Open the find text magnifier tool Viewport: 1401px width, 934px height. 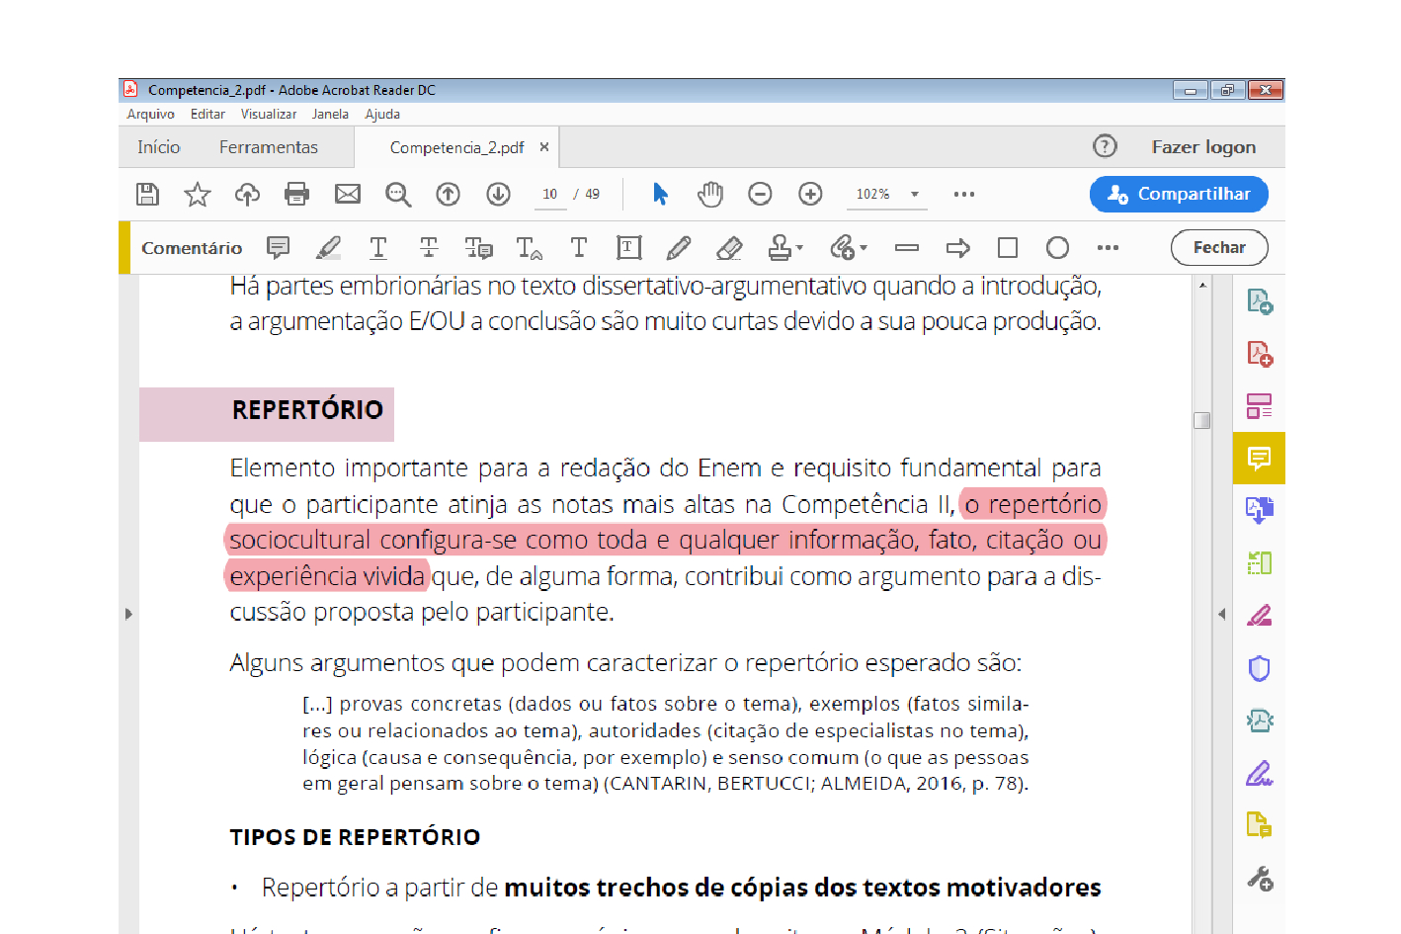(x=398, y=194)
